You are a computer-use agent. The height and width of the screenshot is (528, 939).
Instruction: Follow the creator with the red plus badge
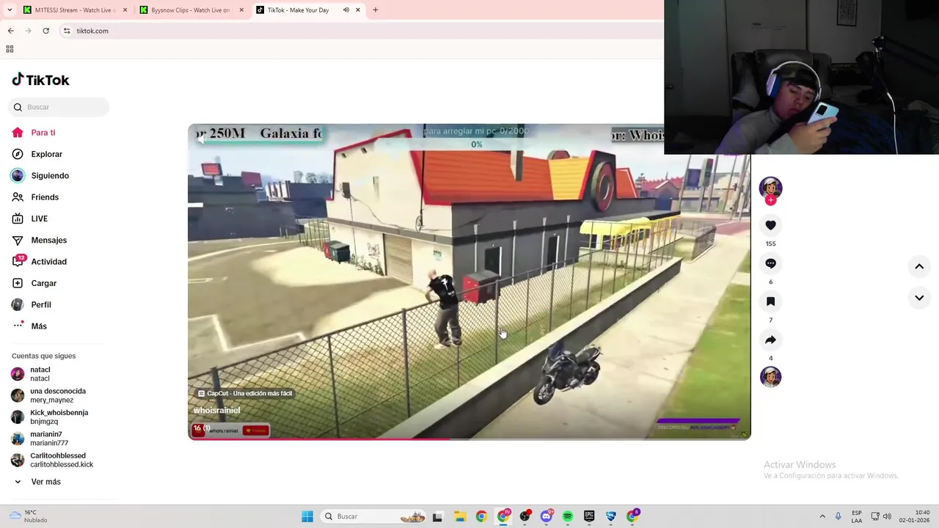coord(770,200)
